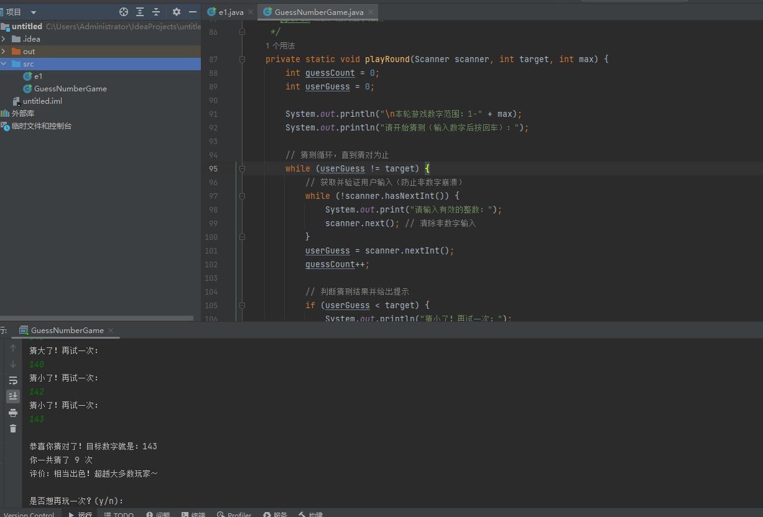763x517 pixels.
Task: Select the out folder row
Action: [100, 51]
